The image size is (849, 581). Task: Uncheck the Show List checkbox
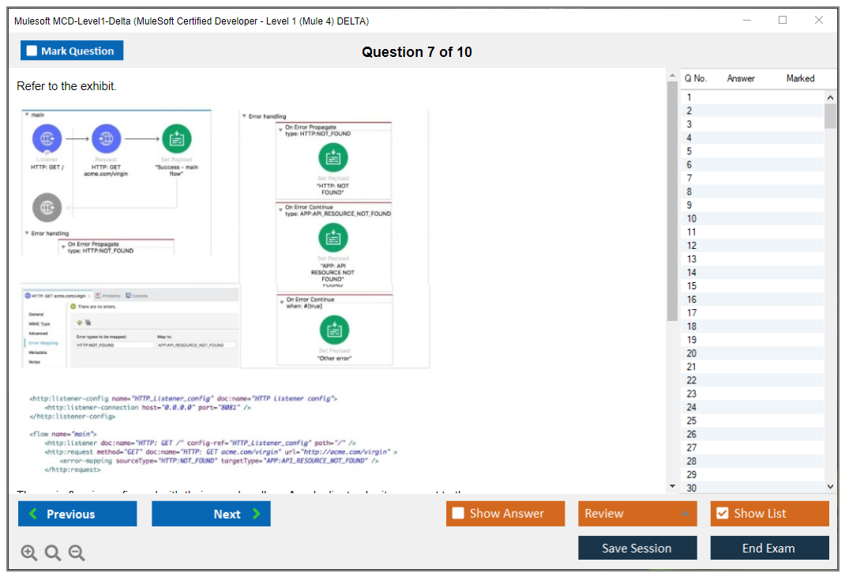(722, 514)
